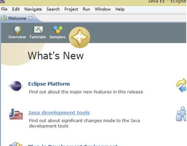
Task: Click the yellow and blue arrows icon
Action: (181, 86)
